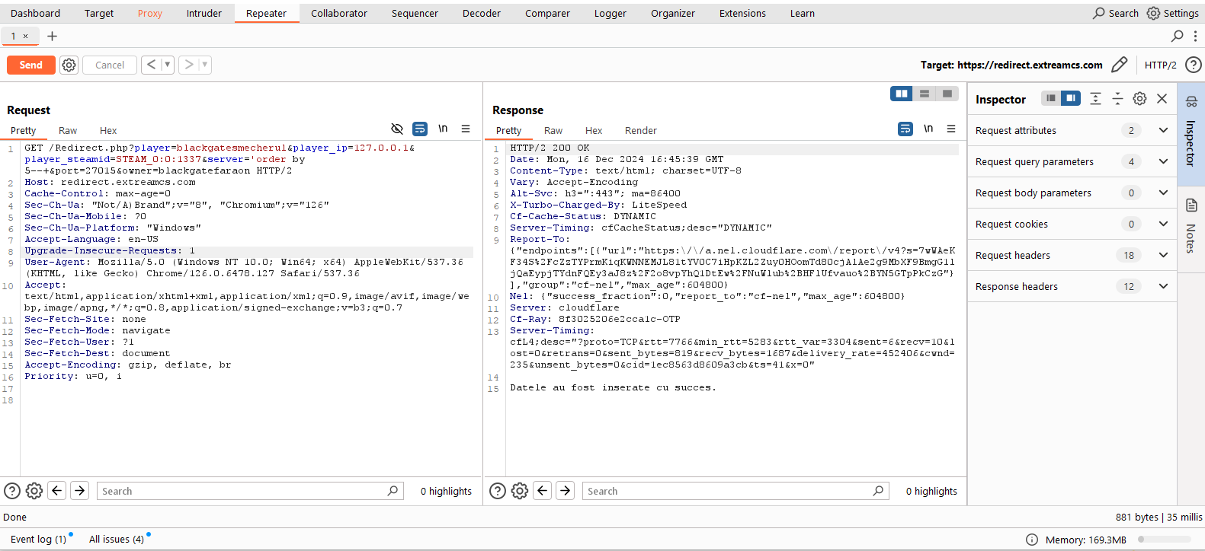This screenshot has height=551, width=1205.
Task: Collapse all Inspector sections icon
Action: (1117, 98)
